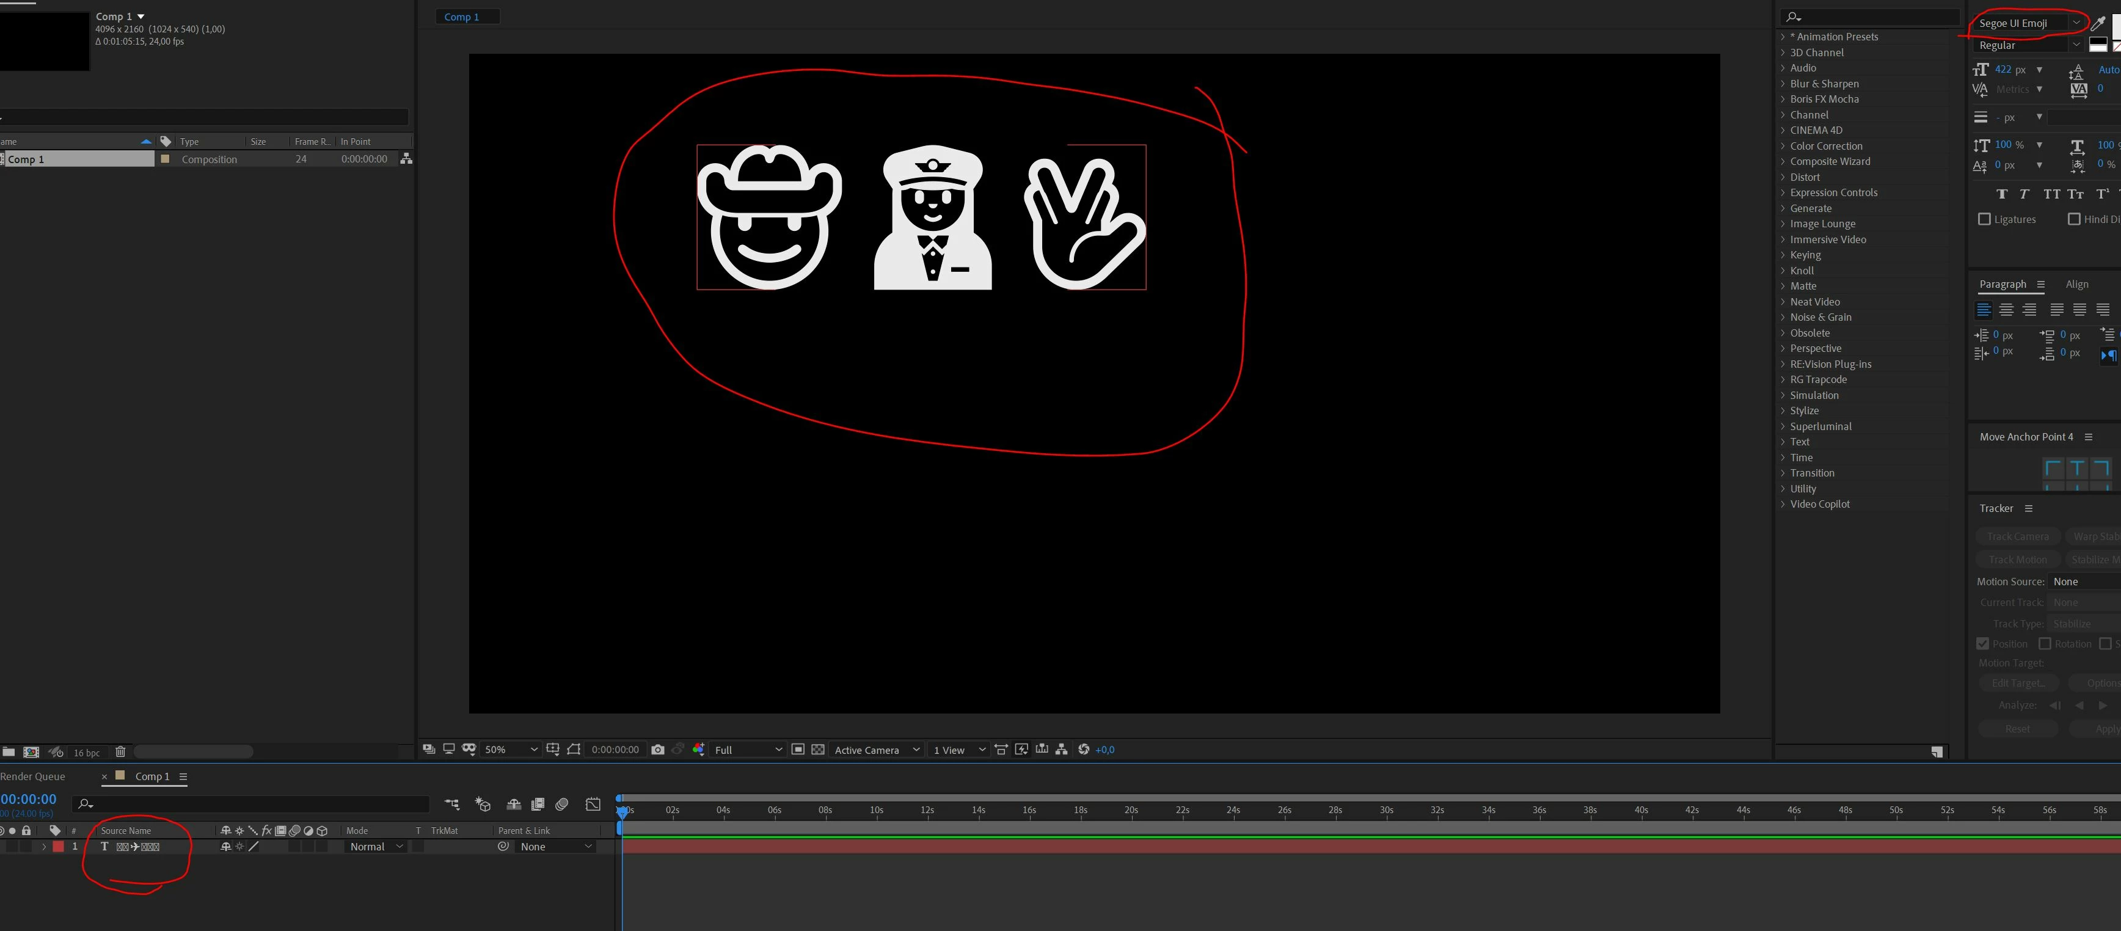Open the Graph Editor in the timeline

[593, 804]
